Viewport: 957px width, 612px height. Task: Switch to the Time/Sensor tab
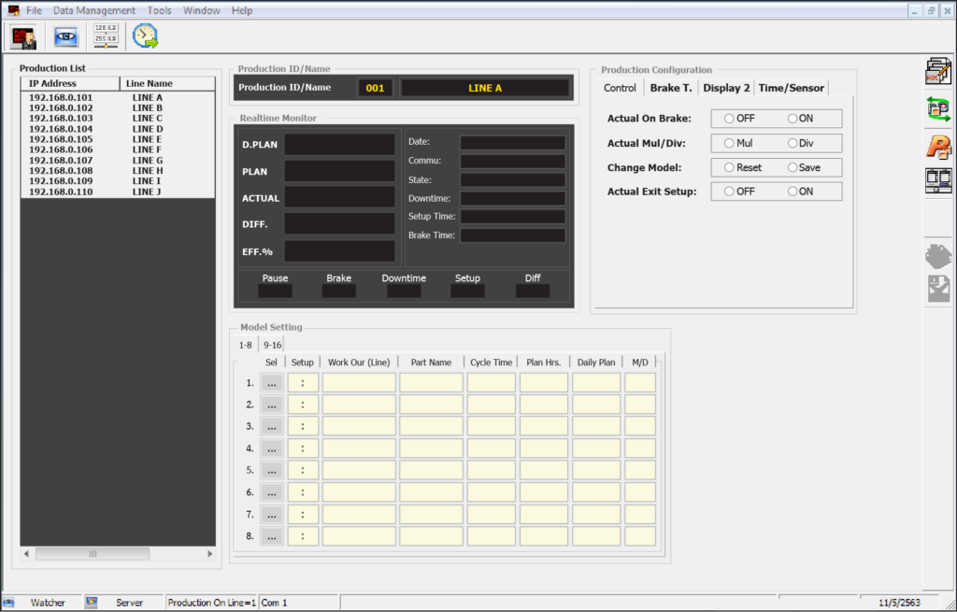[791, 88]
